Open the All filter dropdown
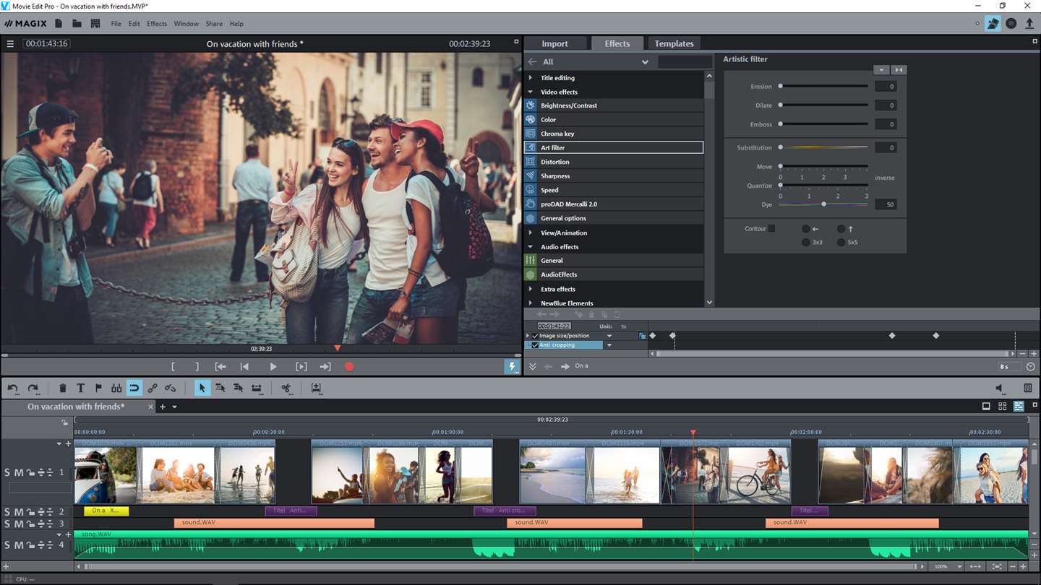 645,62
